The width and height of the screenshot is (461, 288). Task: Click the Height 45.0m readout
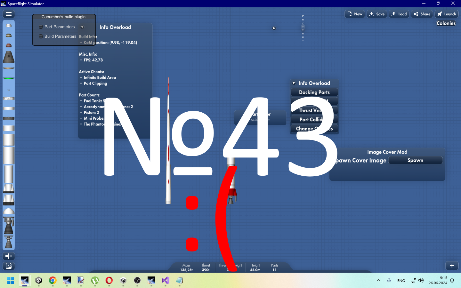point(255,268)
